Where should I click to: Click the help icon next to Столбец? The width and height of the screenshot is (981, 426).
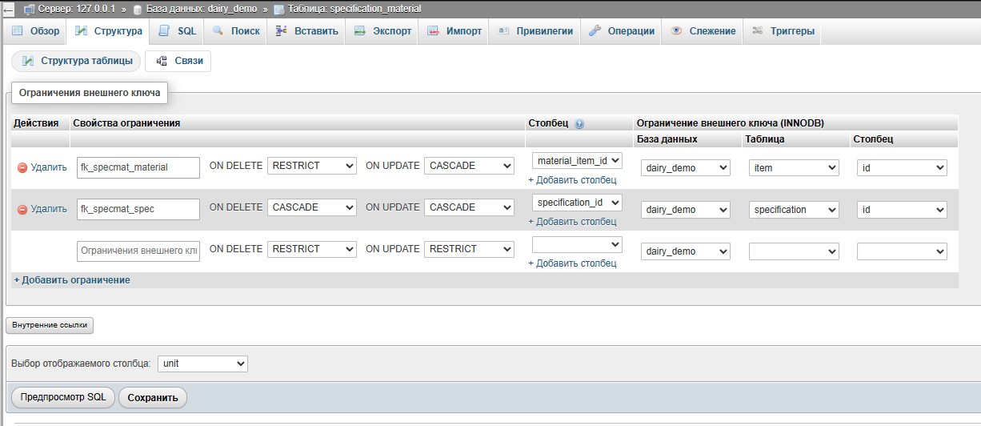(579, 124)
